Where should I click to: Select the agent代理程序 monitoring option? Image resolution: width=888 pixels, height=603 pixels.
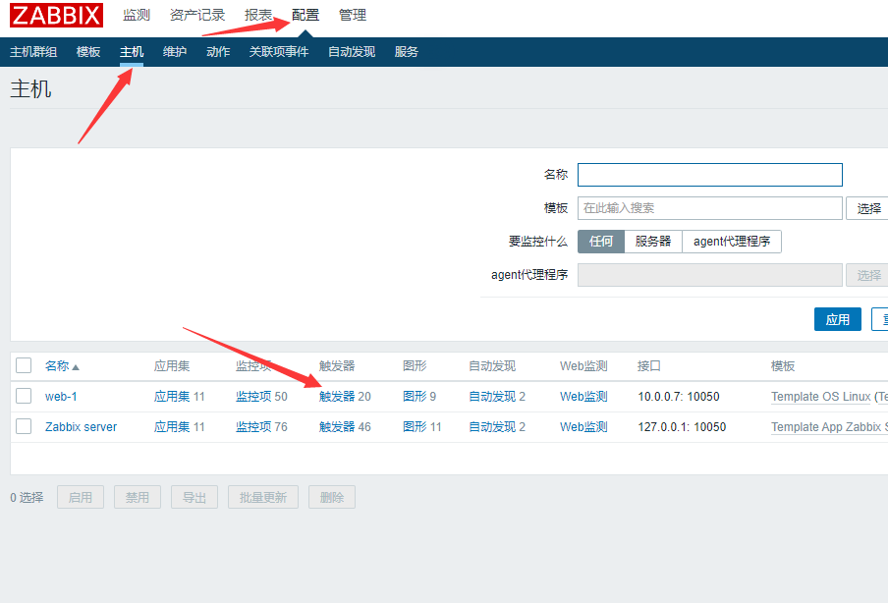732,242
